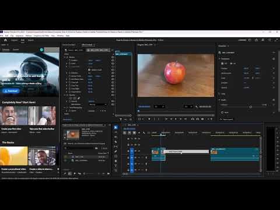Screen dimensions: 280x210
Task: Open the Window menu
Action: (x=60, y=36)
